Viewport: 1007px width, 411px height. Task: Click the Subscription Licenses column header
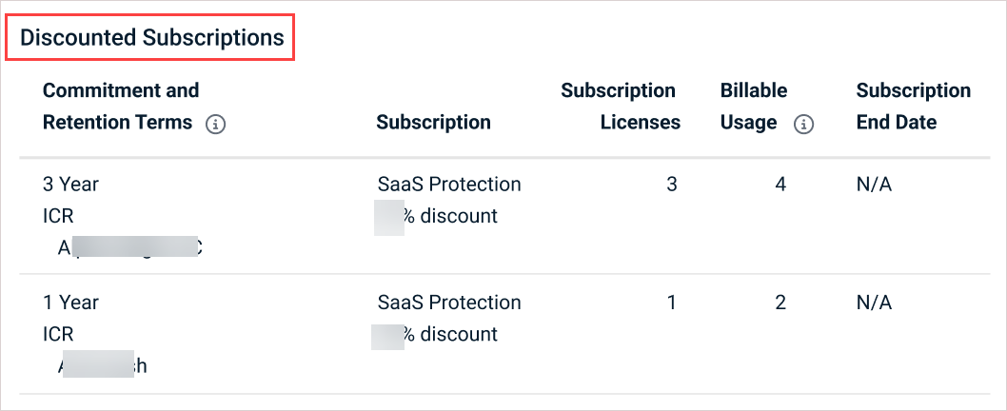(x=620, y=107)
